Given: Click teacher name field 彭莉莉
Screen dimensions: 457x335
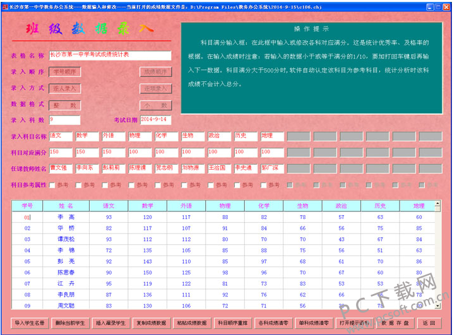Looking at the screenshot, I should pyautogui.click(x=114, y=168).
